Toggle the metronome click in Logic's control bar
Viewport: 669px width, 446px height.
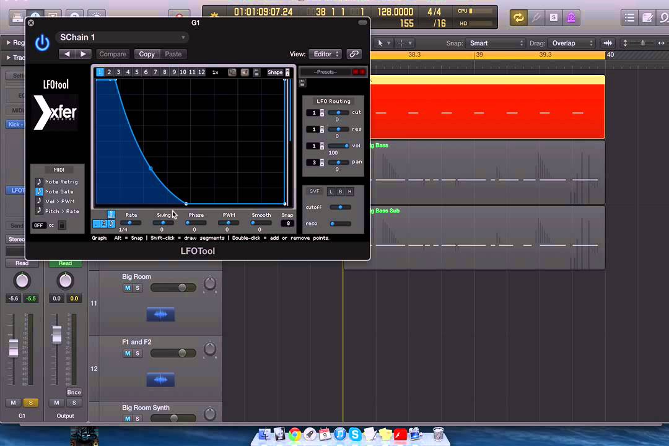coord(571,17)
